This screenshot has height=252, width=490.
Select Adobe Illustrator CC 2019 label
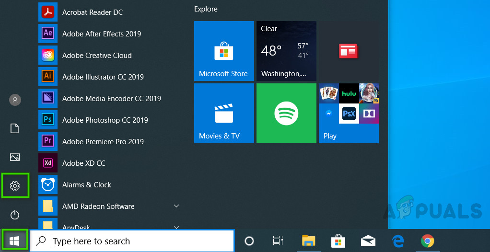[x=103, y=77]
